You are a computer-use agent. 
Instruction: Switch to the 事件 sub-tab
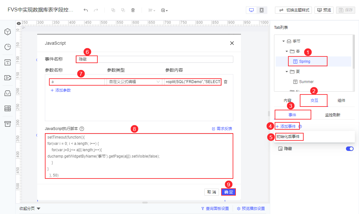tap(292, 115)
